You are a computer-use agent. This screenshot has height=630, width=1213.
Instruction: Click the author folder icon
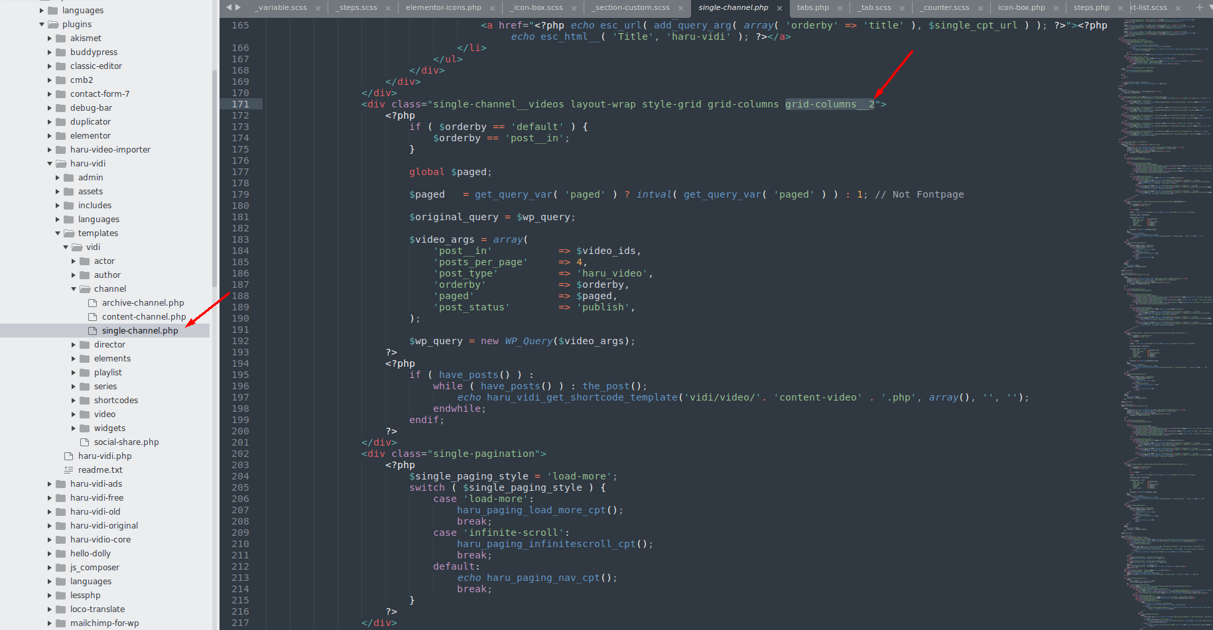(x=85, y=275)
